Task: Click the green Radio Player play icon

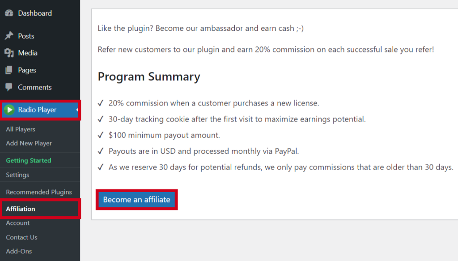Action: coord(9,109)
